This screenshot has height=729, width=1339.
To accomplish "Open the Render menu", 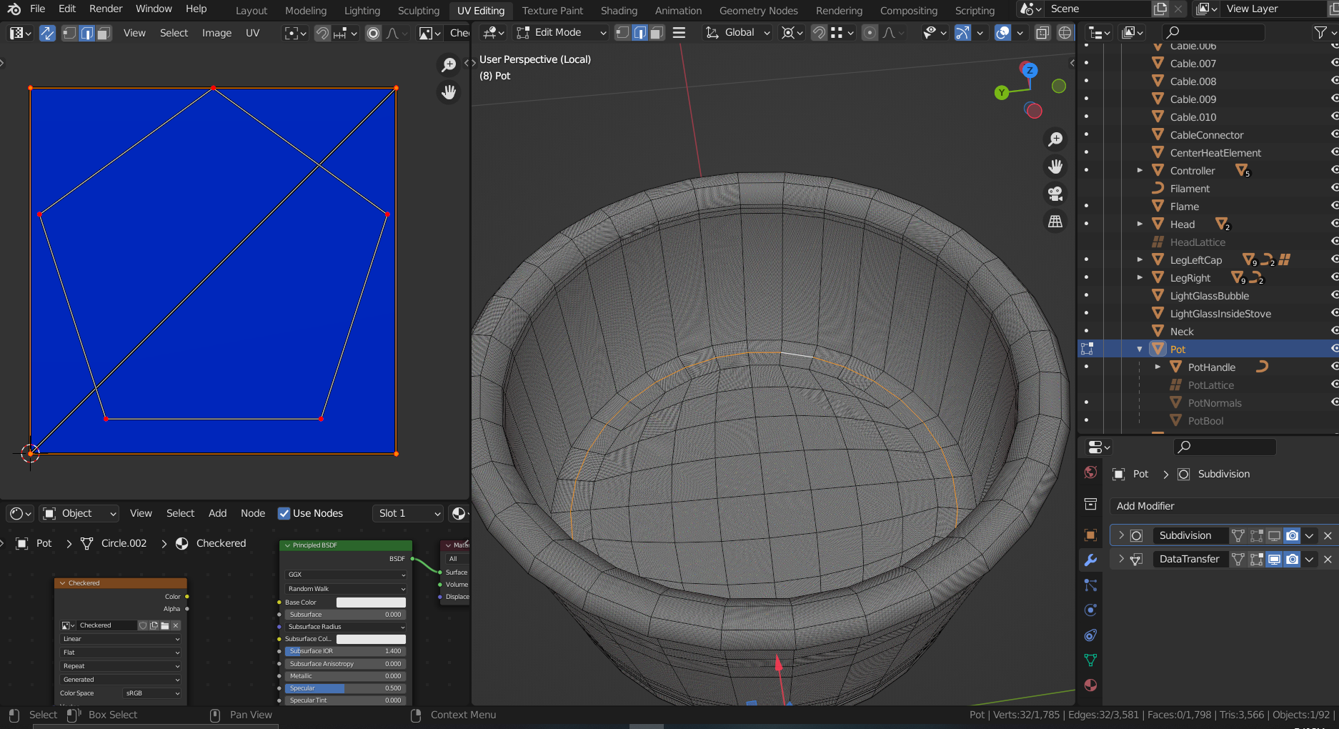I will [x=106, y=9].
